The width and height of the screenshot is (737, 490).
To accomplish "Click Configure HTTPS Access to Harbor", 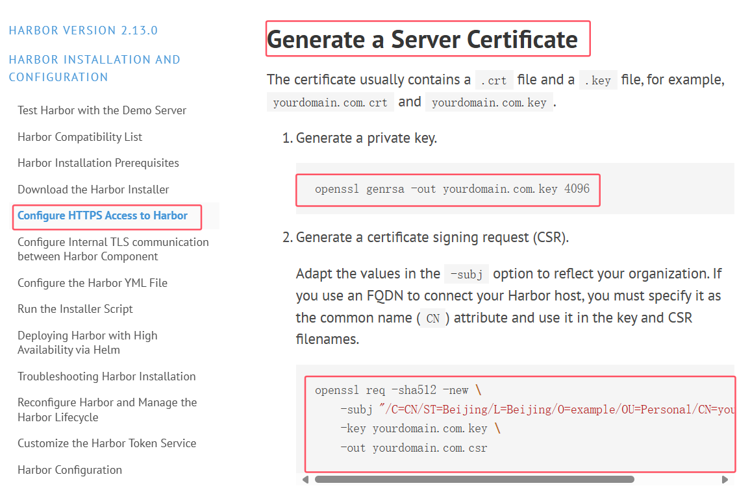I will [103, 215].
